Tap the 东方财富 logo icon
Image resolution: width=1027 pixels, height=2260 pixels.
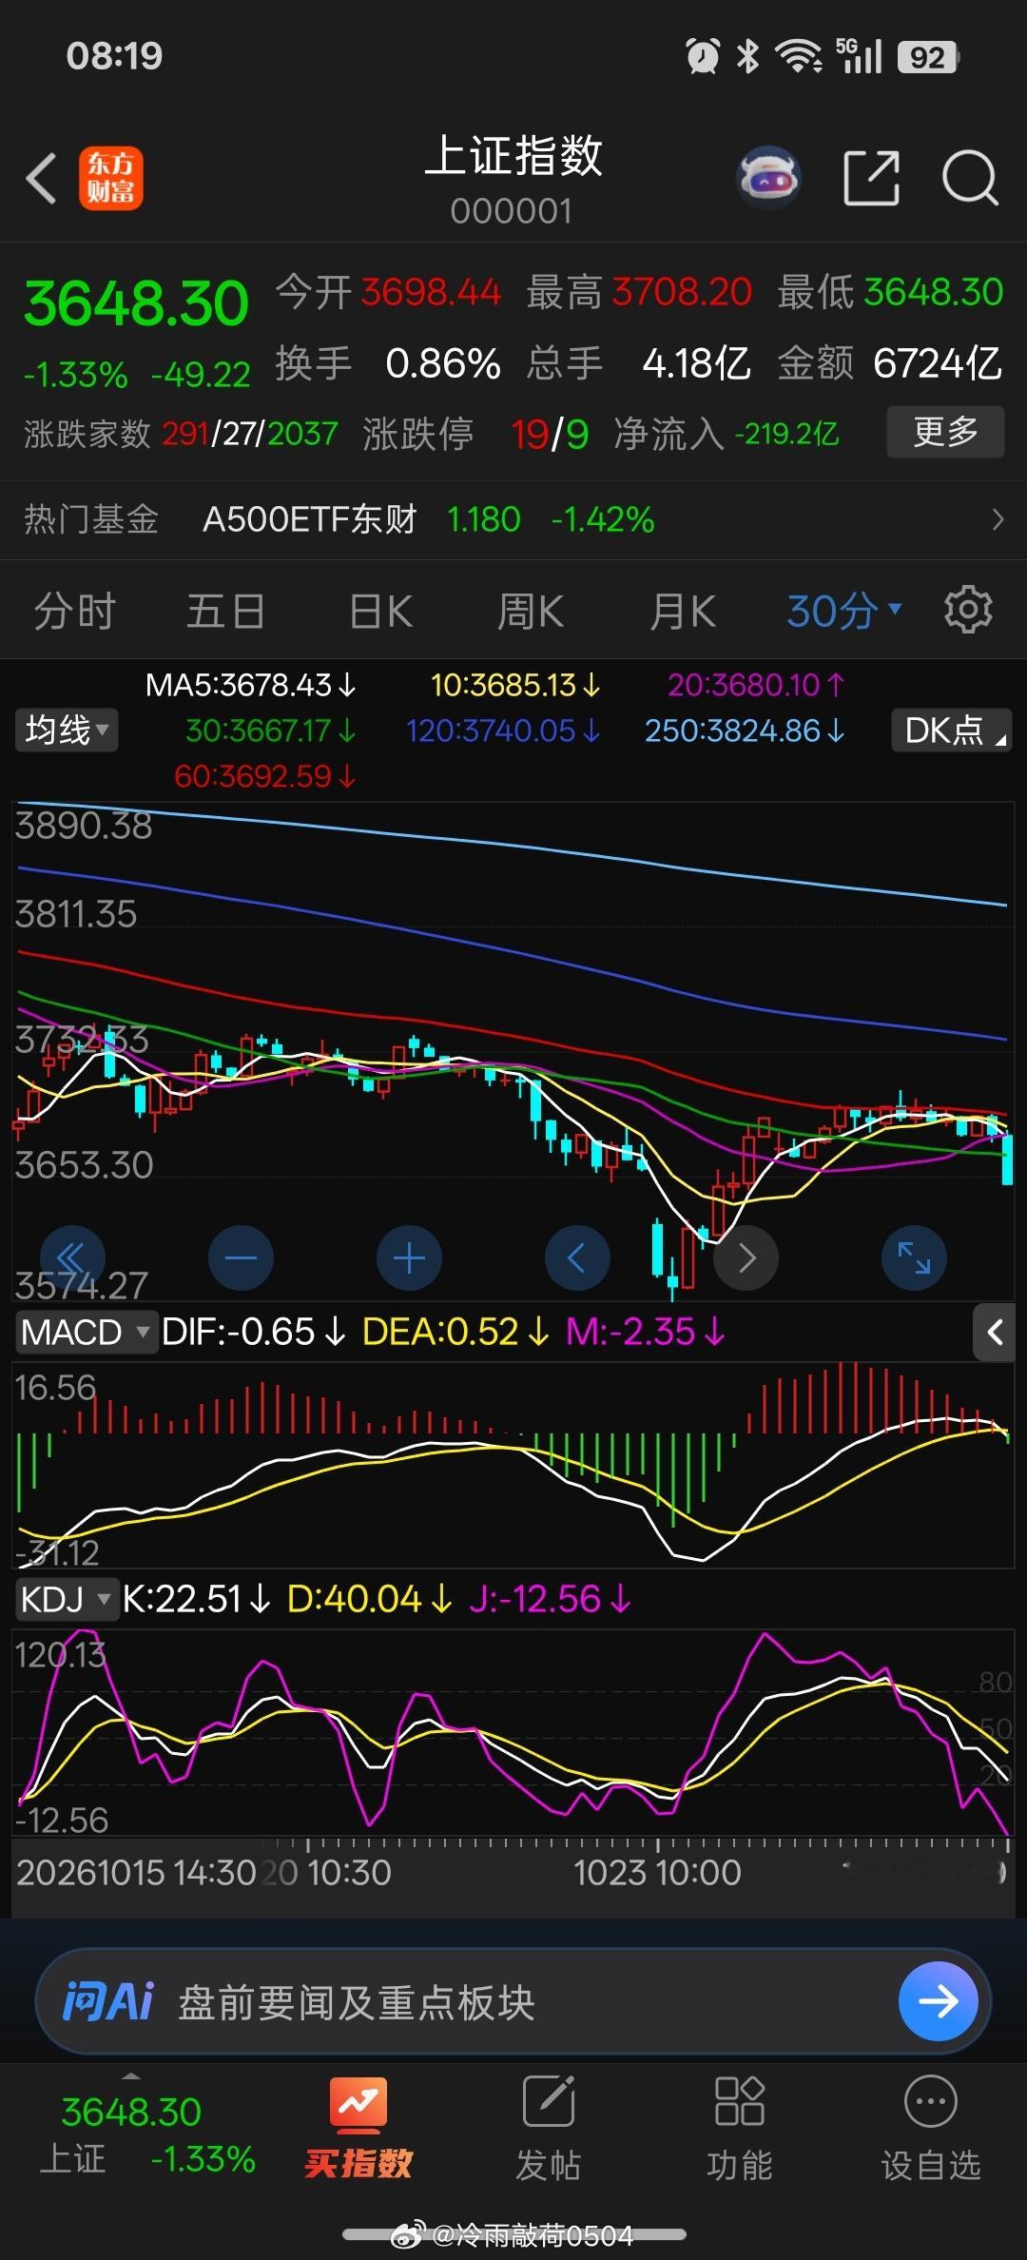point(110,179)
